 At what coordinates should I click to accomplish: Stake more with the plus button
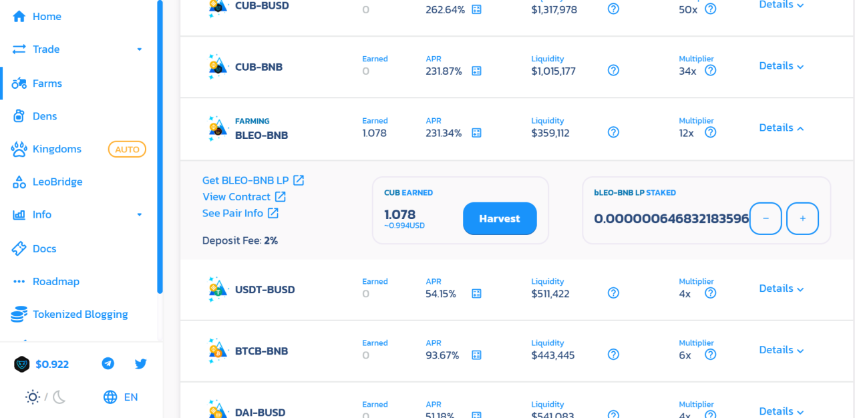click(x=802, y=218)
